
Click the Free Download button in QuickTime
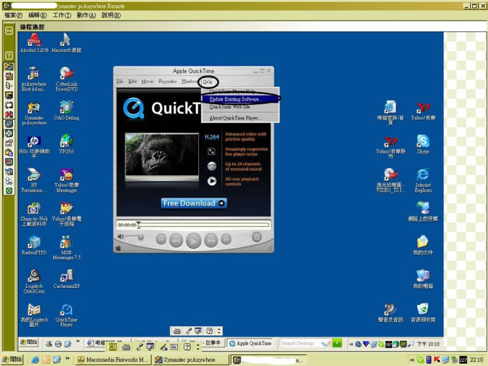[194, 203]
